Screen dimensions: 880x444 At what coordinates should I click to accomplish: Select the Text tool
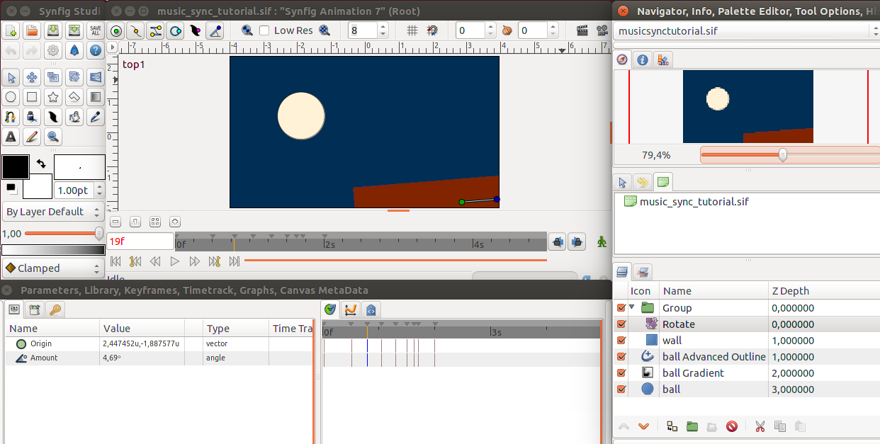point(11,137)
